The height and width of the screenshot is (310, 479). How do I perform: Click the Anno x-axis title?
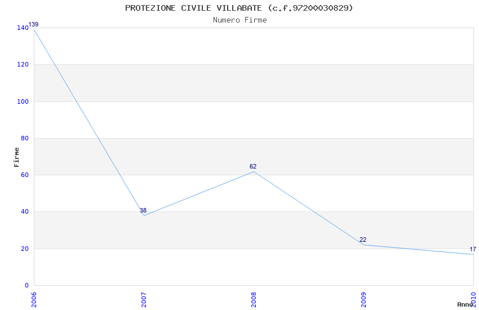pyautogui.click(x=464, y=304)
